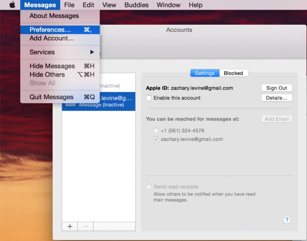307x241 pixels.
Task: Add a new account with plus button
Action: (x=70, y=226)
